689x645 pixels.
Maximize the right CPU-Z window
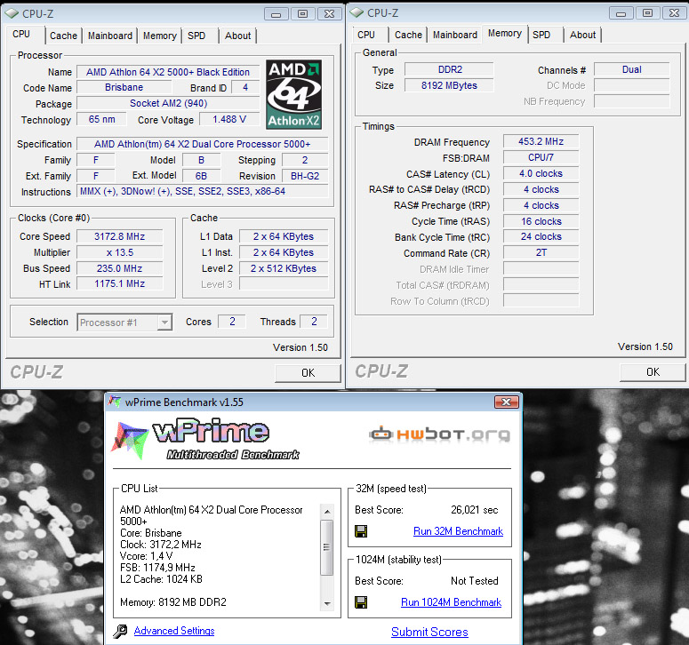click(x=648, y=13)
